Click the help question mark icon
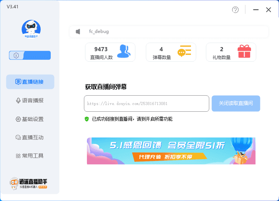279x201 pixels. (x=235, y=10)
